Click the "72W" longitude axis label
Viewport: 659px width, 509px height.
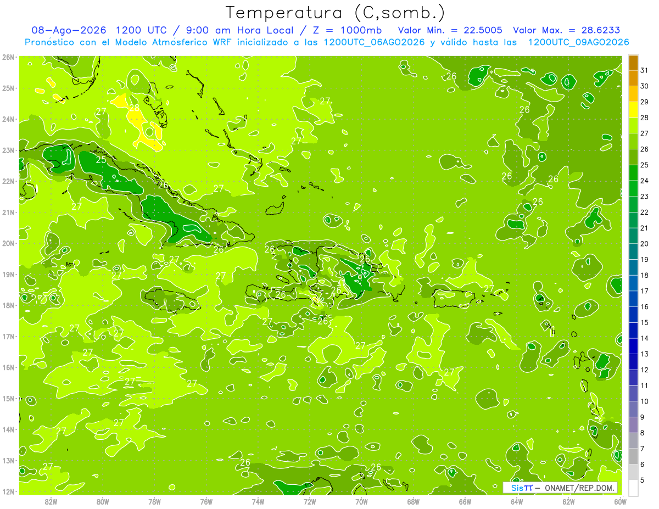310,501
